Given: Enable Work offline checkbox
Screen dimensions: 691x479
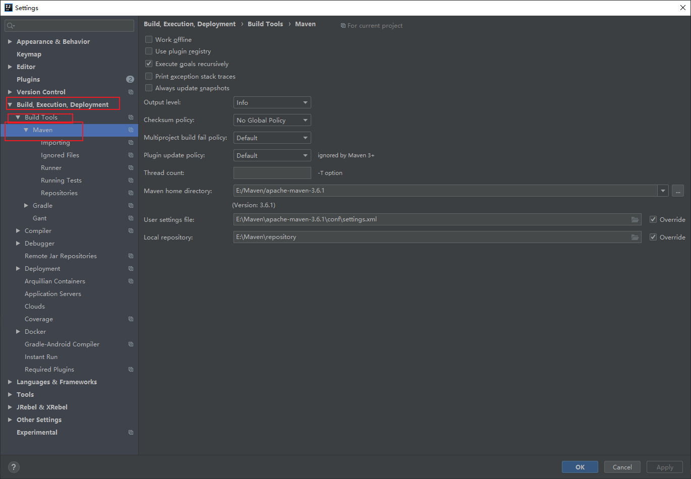Looking at the screenshot, I should (149, 39).
